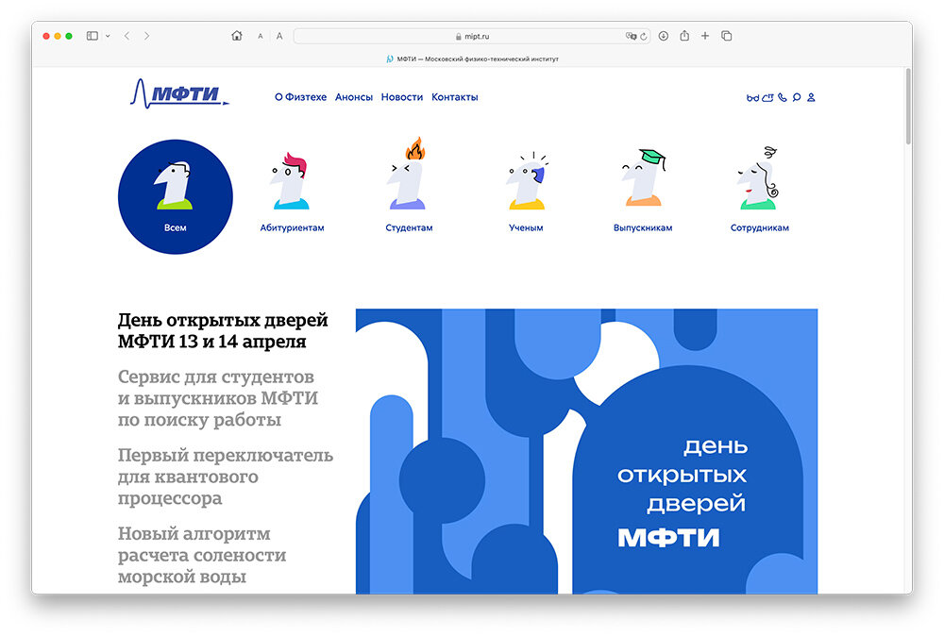
Task: Select the 'Ученым' audience icon
Action: click(526, 184)
